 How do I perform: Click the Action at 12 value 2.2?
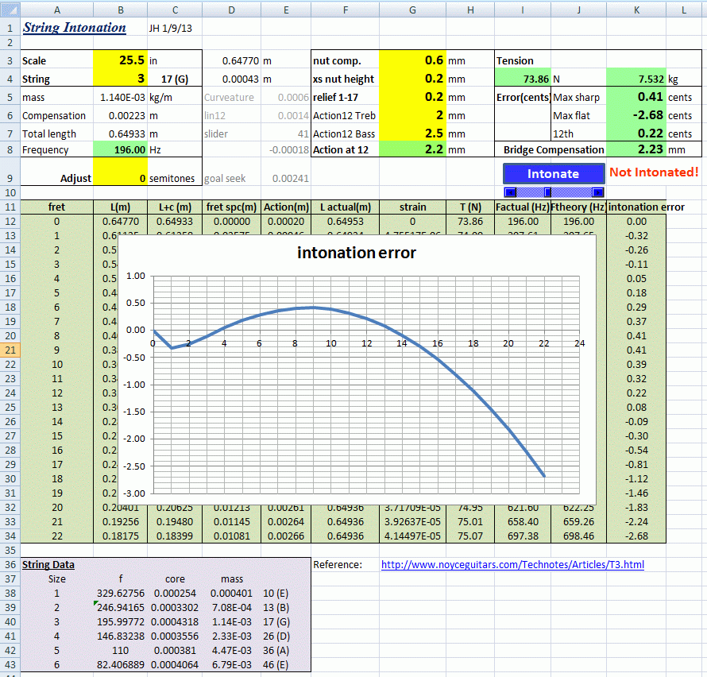pos(412,149)
